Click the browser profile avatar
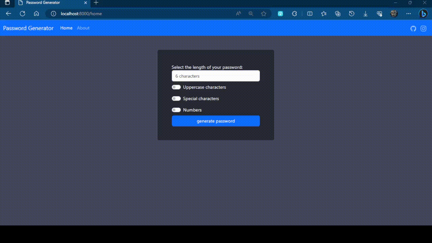This screenshot has width=432, height=243. (394, 13)
